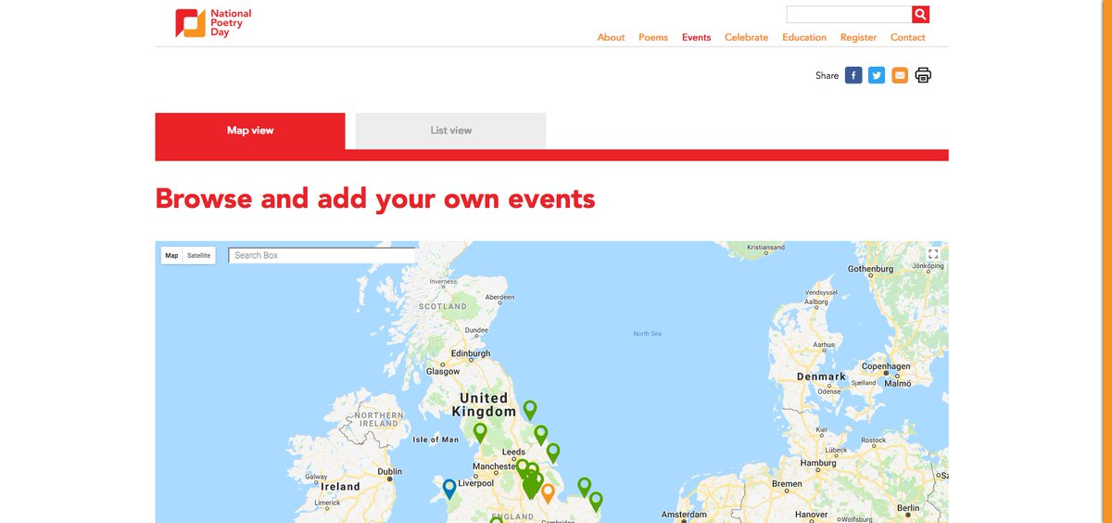
Task: Open the About menu item
Action: tap(611, 37)
